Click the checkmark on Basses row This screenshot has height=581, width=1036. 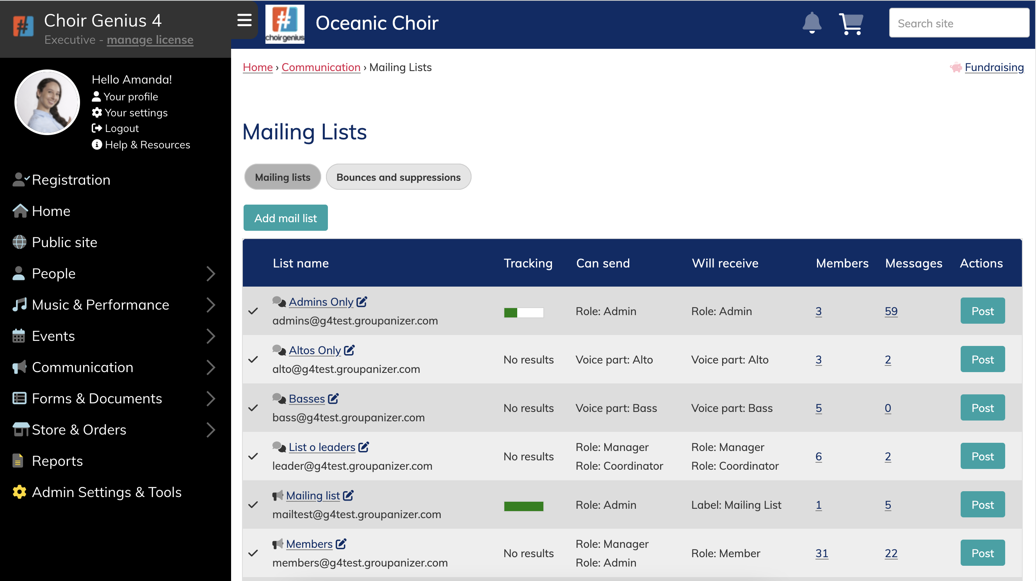tap(253, 408)
